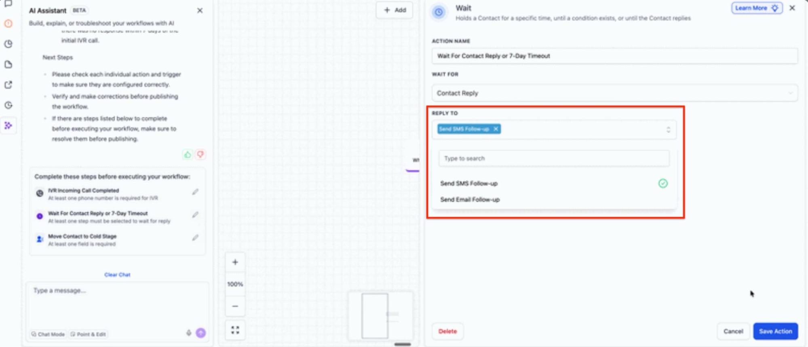This screenshot has height=347, width=808.
Task: Open the Wait For Contact Reply dropdown
Action: point(614,93)
